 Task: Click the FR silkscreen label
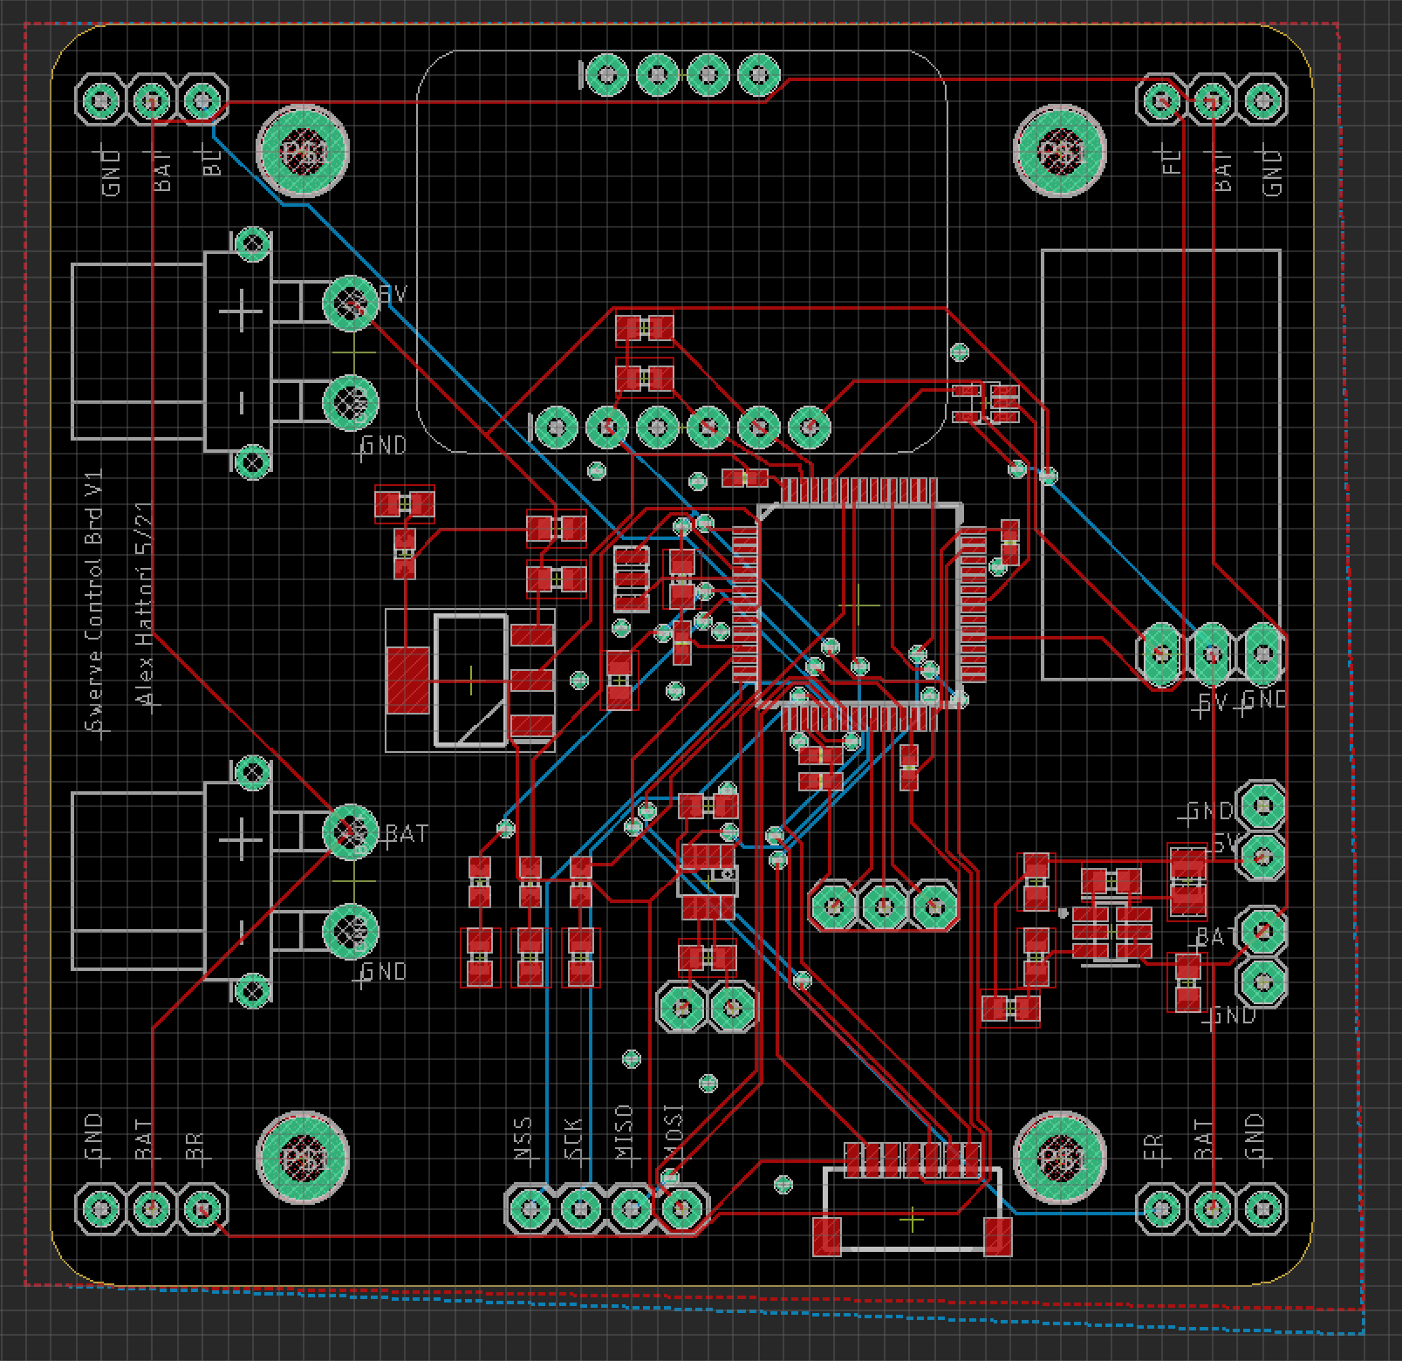1153,1146
